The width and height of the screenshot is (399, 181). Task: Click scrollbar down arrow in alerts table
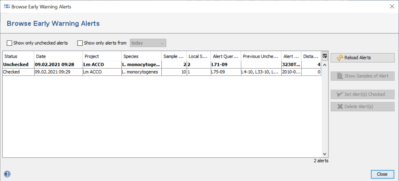click(x=325, y=154)
